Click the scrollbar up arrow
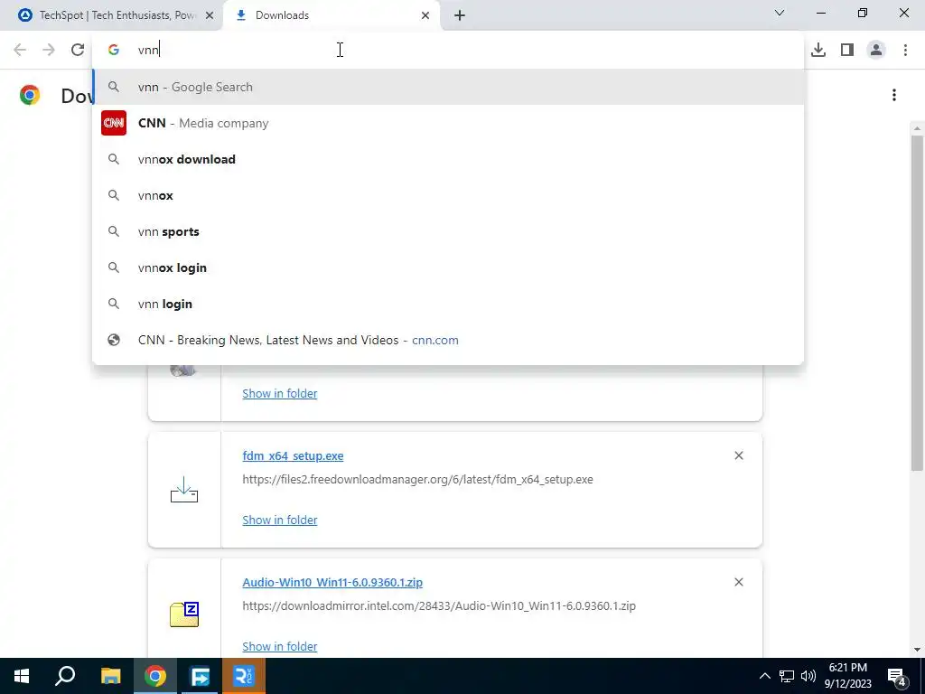This screenshot has height=694, width=925. coord(917,128)
